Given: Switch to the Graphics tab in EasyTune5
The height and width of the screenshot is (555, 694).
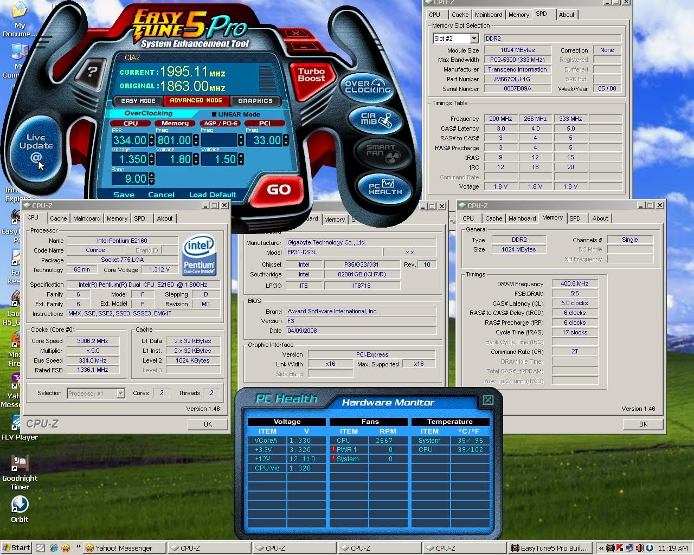Looking at the screenshot, I should (x=255, y=101).
